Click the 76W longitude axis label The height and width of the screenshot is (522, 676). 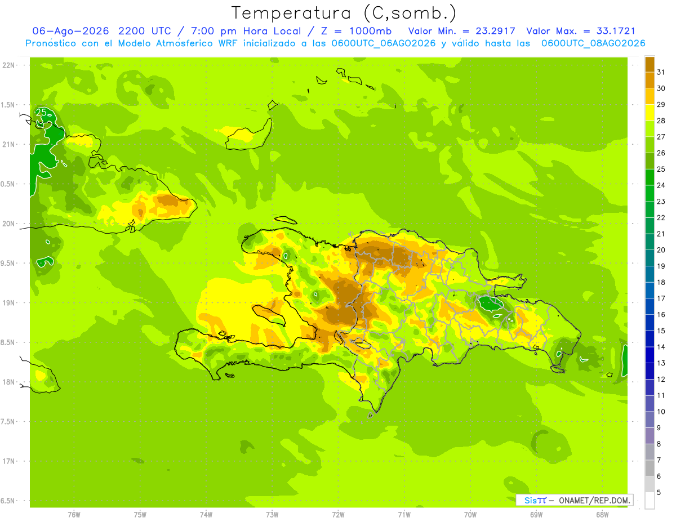74,515
